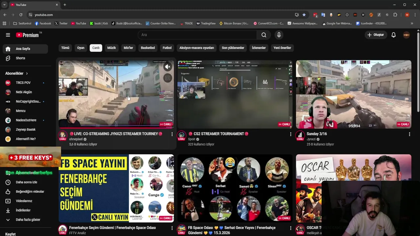Reload the page

point(21,15)
